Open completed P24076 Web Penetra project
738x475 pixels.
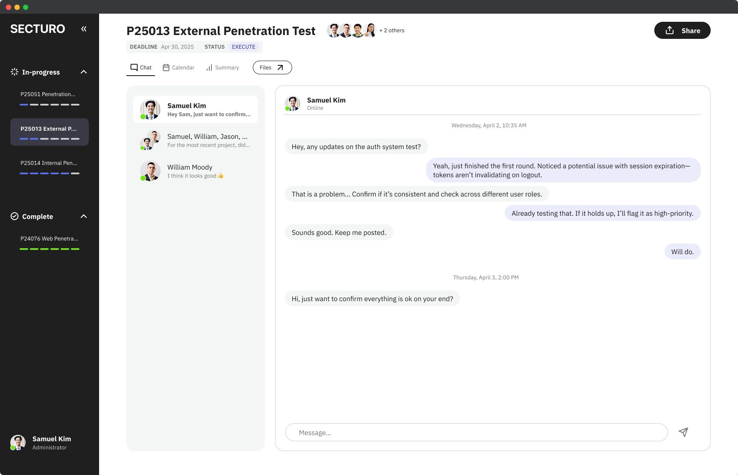click(50, 242)
